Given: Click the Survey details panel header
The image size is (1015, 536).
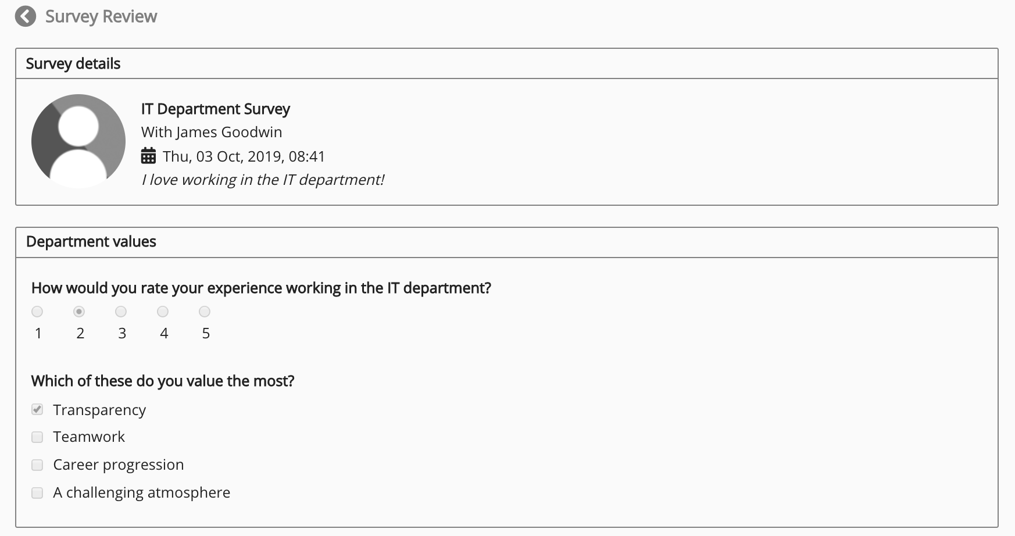Looking at the screenshot, I should (x=73, y=64).
